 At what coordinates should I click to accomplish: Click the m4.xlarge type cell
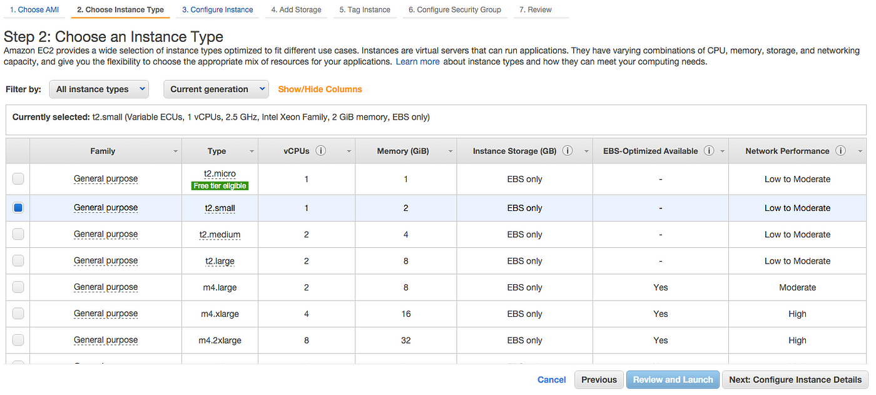(220, 314)
